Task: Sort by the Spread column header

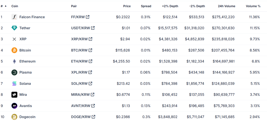Action: [x=146, y=6]
